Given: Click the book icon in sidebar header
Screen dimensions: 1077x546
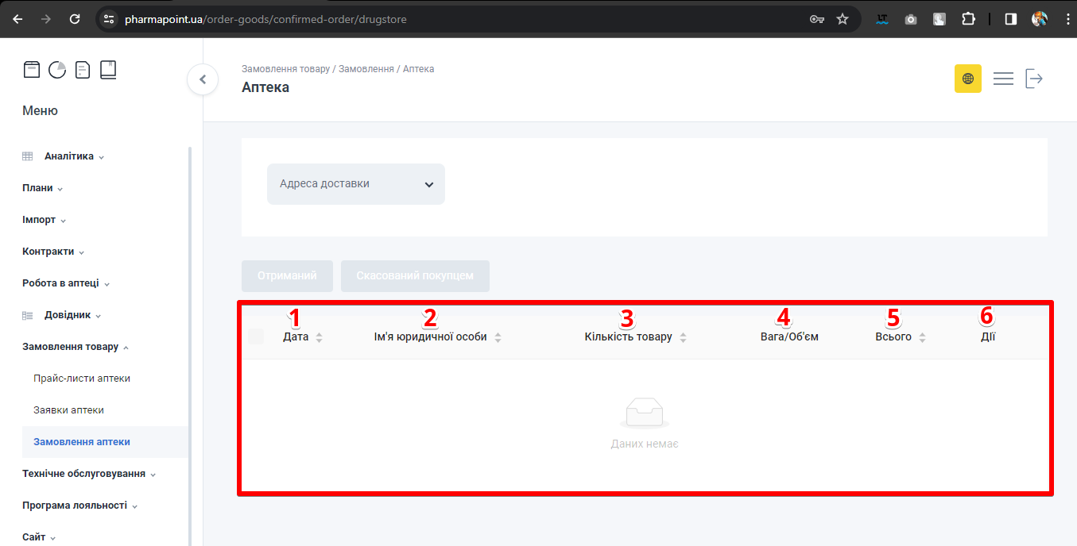Looking at the screenshot, I should [x=108, y=70].
